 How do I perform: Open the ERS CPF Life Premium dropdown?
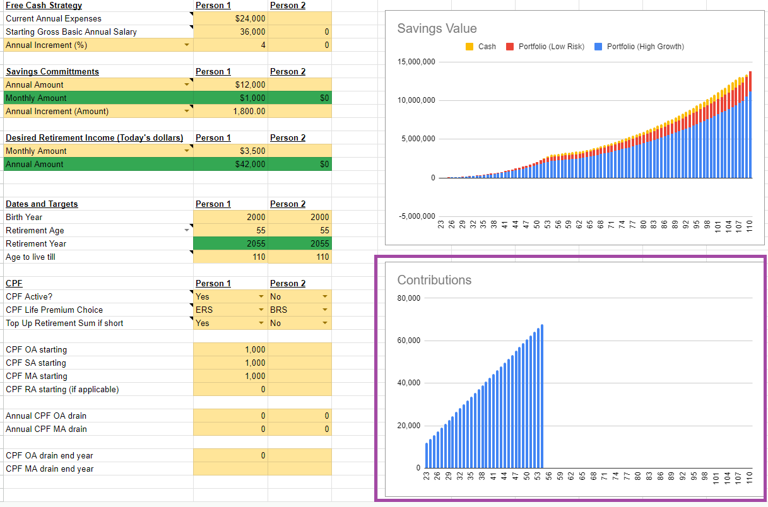261,310
